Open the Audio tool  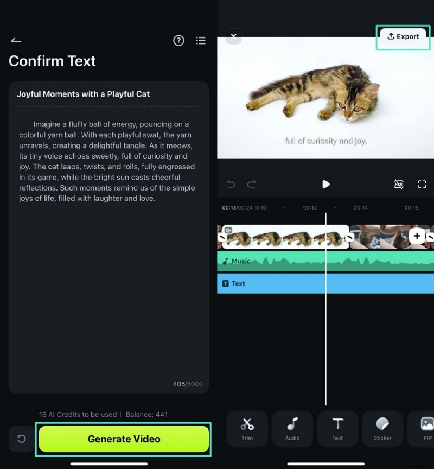coord(292,429)
